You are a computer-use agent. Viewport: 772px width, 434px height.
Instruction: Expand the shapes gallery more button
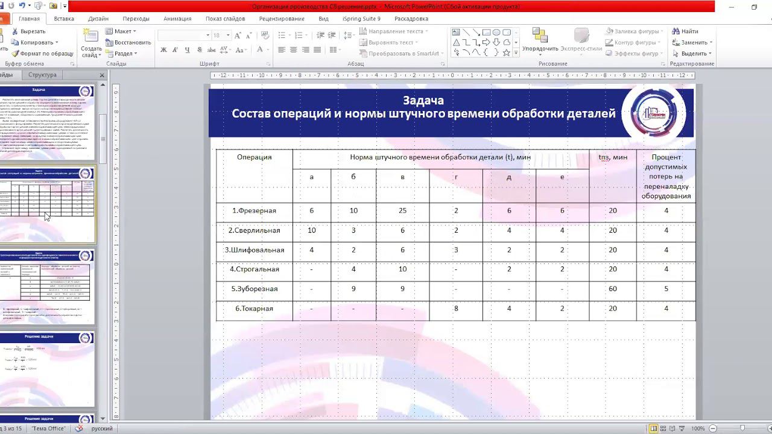coord(516,53)
